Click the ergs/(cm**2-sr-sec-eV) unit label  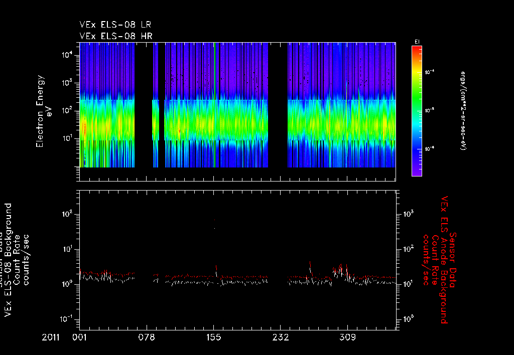pos(463,111)
